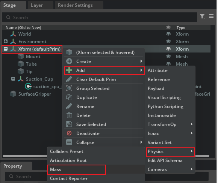This screenshot has width=218, height=183.
Task: Click the magnifier icon in Property search
Action: pyautogui.click(x=11, y=177)
